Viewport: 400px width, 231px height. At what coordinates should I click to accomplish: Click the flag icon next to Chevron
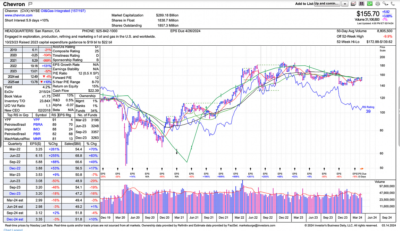coord(30,4)
